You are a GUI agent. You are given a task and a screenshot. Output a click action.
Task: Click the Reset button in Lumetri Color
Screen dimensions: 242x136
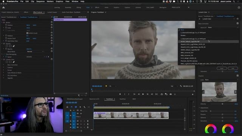click(x=222, y=68)
